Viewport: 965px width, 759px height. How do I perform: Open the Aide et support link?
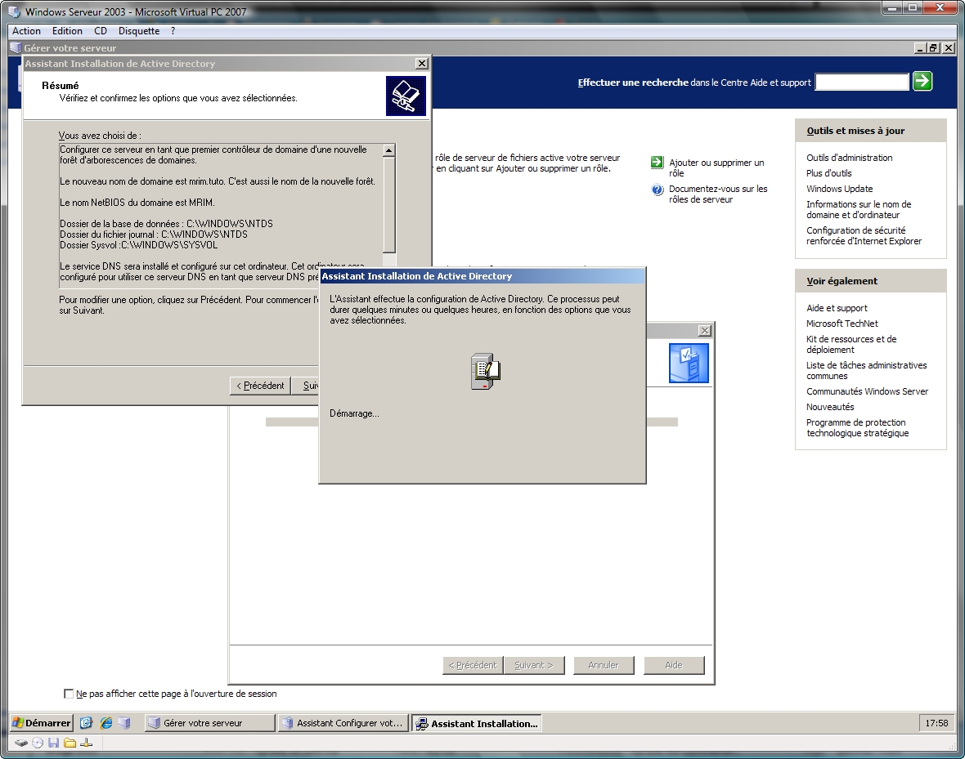(837, 307)
